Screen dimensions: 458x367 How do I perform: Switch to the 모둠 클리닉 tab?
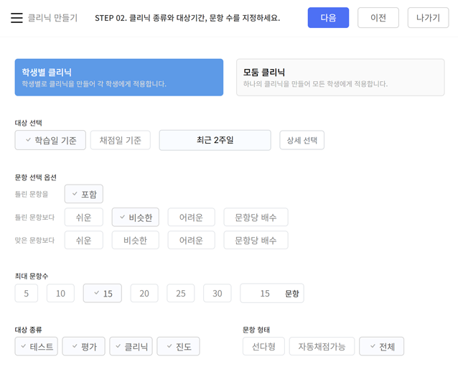tap(340, 77)
